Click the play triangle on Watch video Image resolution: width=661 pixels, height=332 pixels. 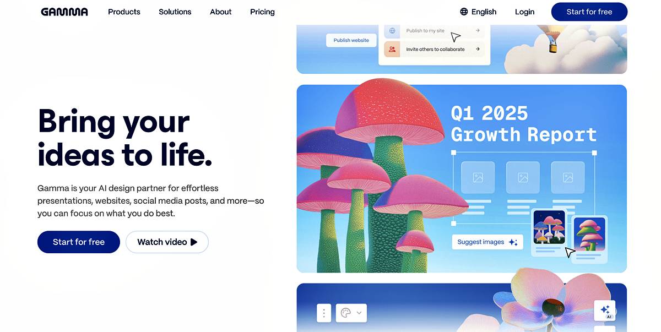pyautogui.click(x=193, y=242)
